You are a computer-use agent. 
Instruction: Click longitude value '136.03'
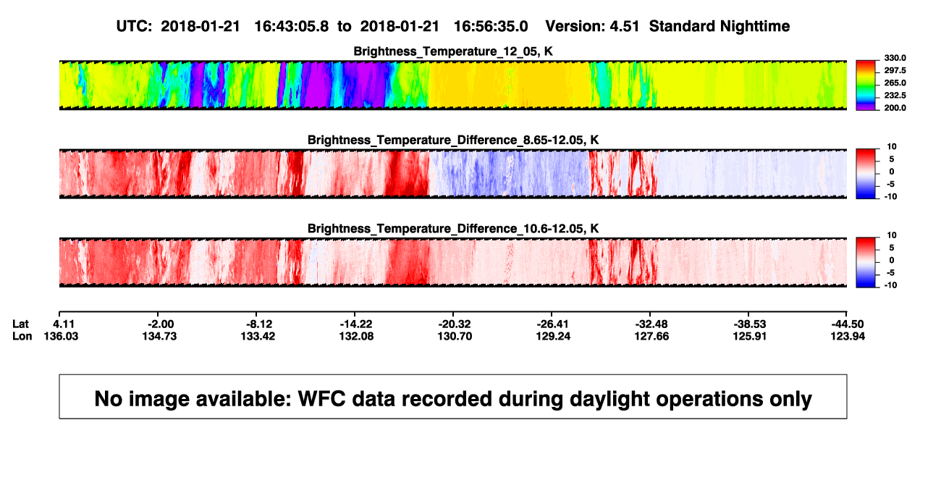pos(62,336)
